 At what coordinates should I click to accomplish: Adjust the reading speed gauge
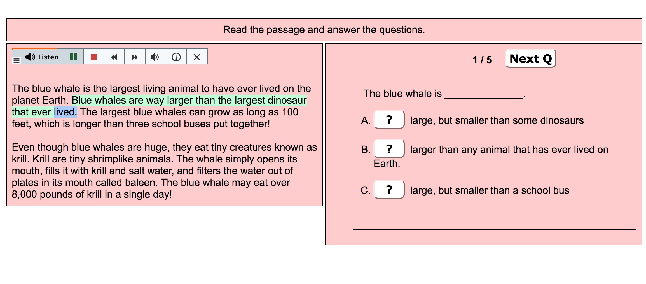176,57
